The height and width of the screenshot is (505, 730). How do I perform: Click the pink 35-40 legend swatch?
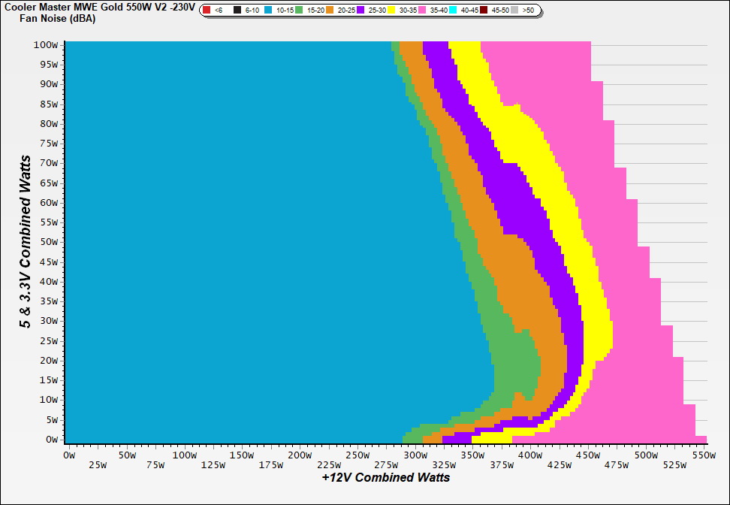422,11
